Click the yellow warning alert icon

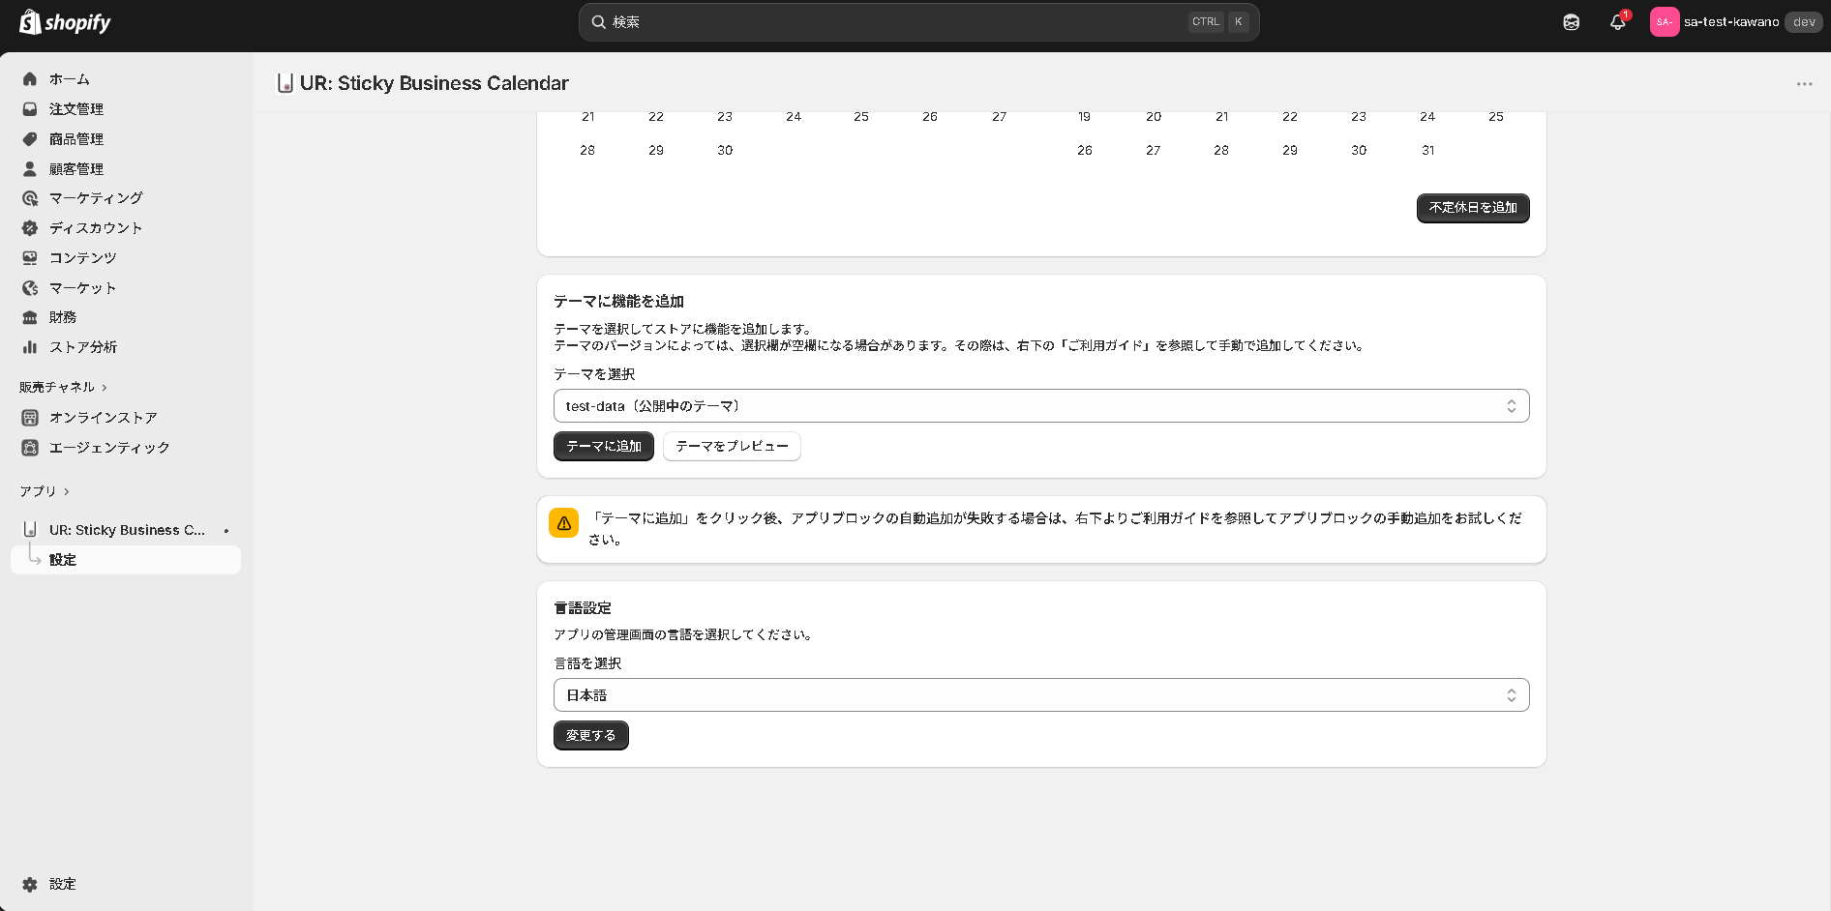[564, 523]
